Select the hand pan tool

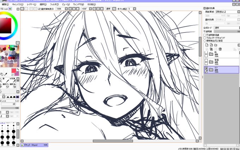(x=2, y=74)
